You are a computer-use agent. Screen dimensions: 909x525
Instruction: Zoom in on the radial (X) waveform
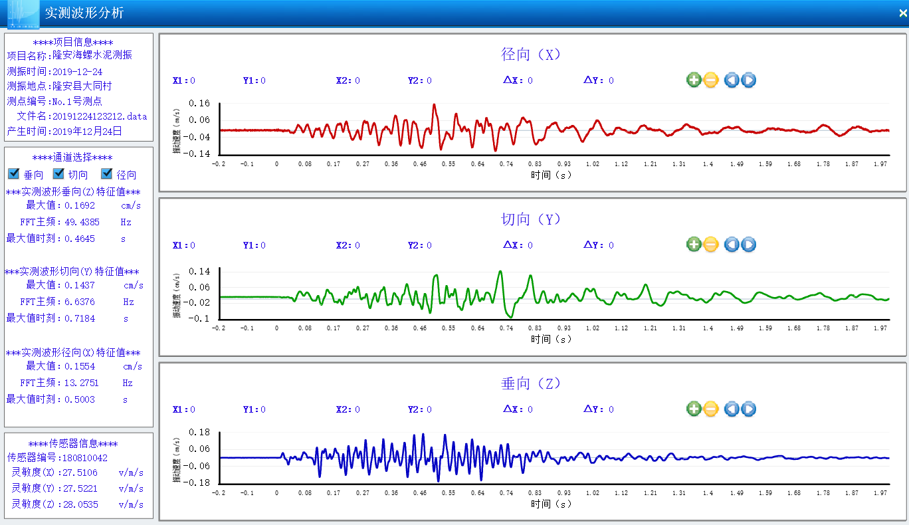tap(694, 80)
